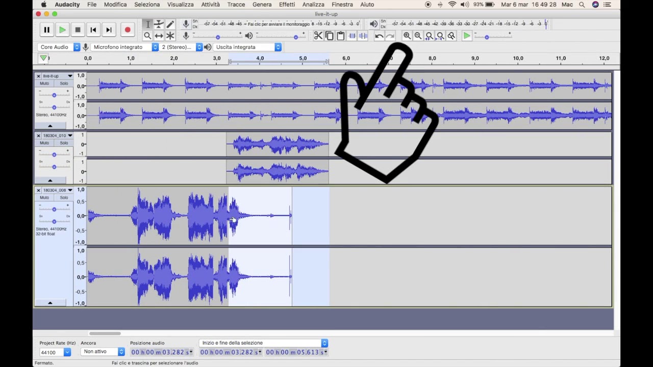Open the Uscita integrata output dropdown

click(247, 47)
